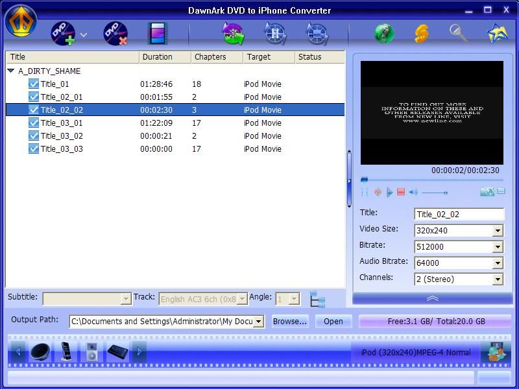Click the 00:01:55 duration cell
The height and width of the screenshot is (389, 519).
click(x=156, y=97)
